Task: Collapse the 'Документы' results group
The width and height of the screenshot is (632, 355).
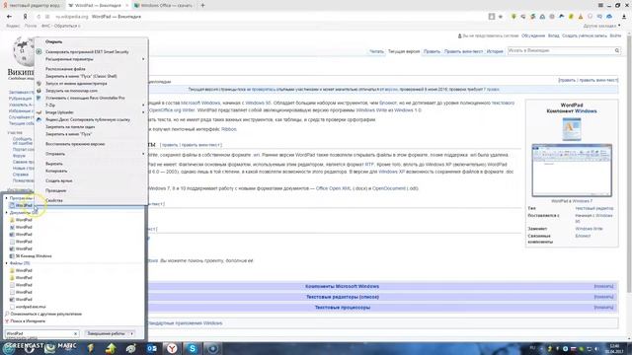Action: (x=7, y=213)
